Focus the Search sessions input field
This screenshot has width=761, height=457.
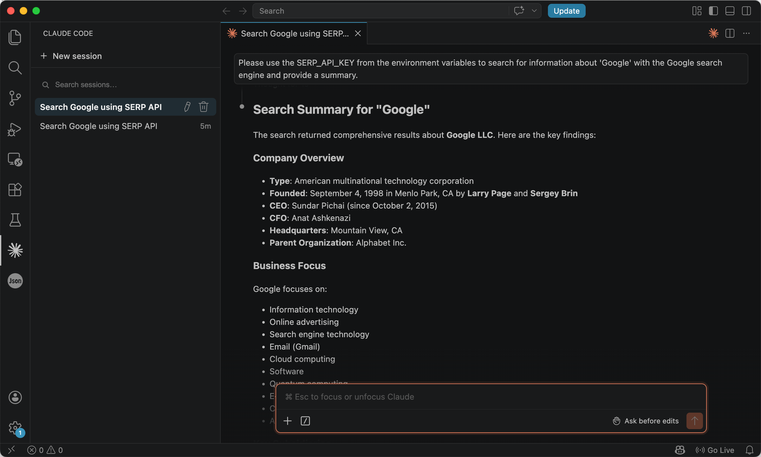pyautogui.click(x=126, y=85)
